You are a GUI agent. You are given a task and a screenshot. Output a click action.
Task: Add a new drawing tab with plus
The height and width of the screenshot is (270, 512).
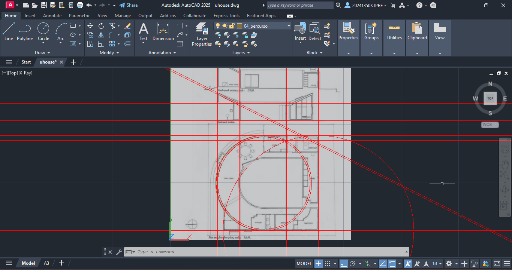73,62
